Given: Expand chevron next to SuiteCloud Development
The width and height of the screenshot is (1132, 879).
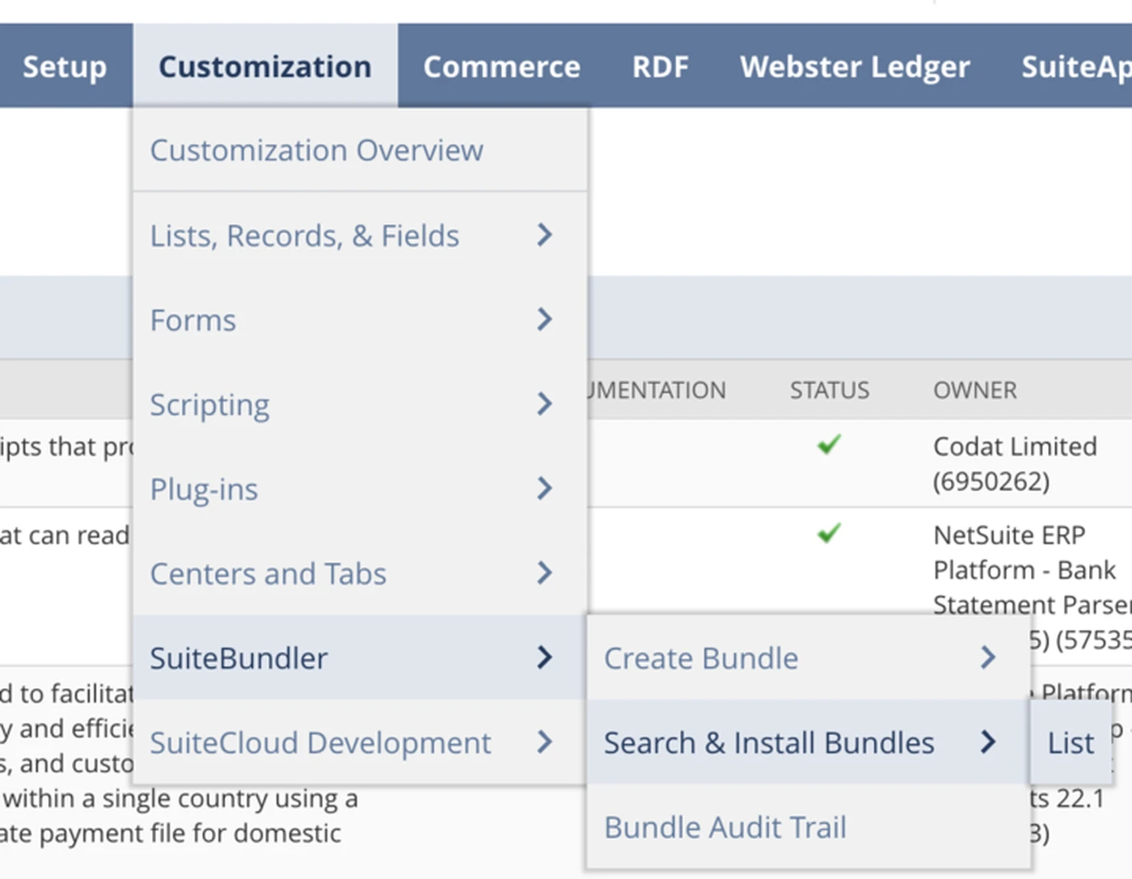Looking at the screenshot, I should click(545, 742).
